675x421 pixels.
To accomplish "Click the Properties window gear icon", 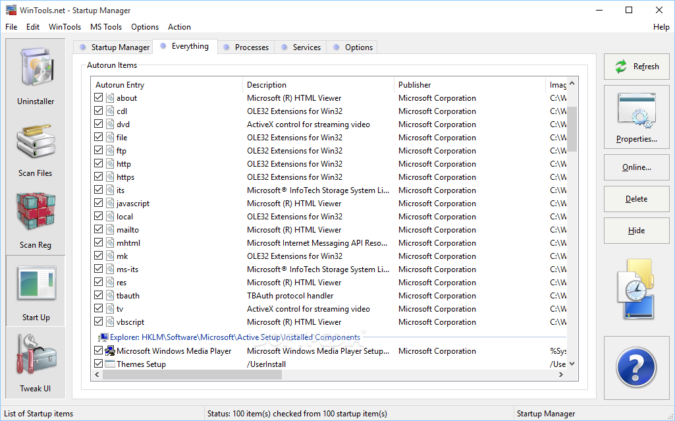I will 637,111.
